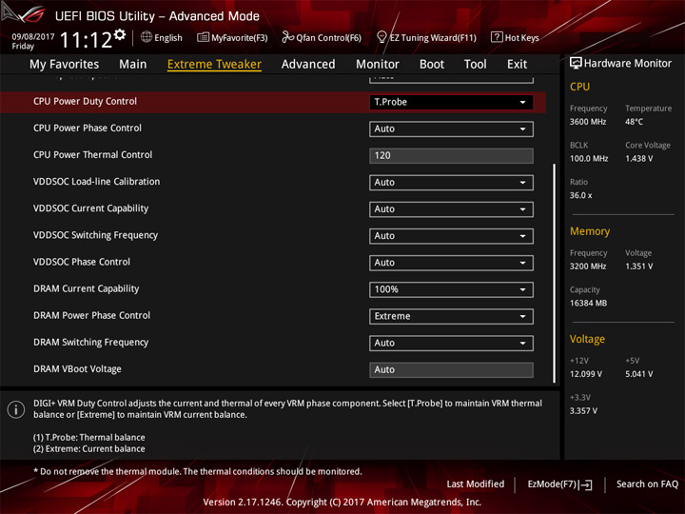685x514 pixels.
Task: Click the CPU frequency 3600 MHz value
Action: click(x=588, y=122)
